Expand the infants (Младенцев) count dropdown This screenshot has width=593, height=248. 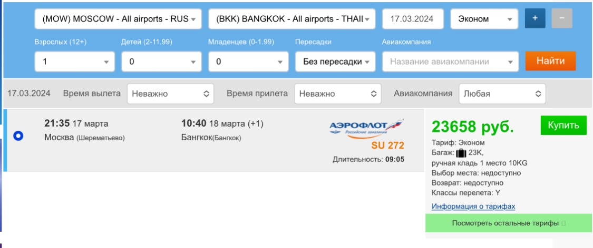[x=249, y=61]
